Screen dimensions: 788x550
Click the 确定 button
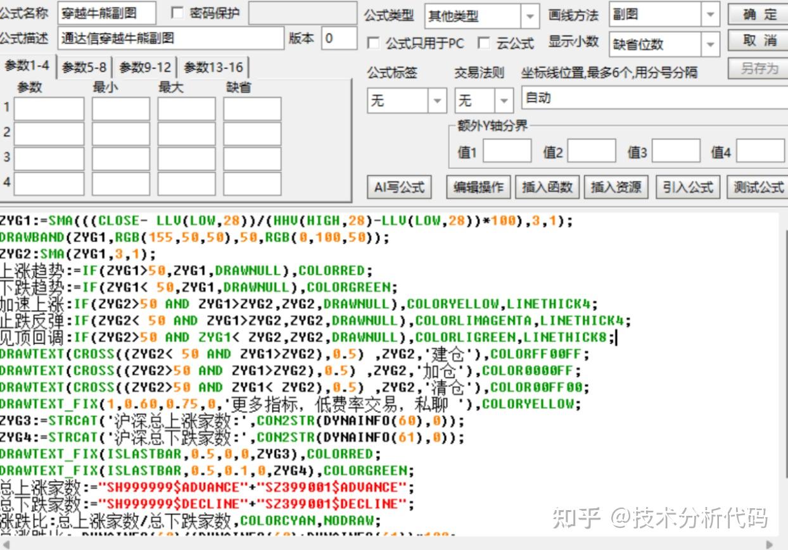[x=759, y=14]
